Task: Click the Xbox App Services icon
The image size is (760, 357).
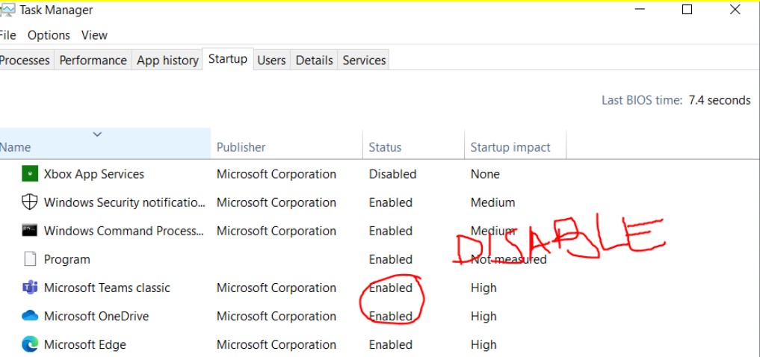Action: click(29, 174)
